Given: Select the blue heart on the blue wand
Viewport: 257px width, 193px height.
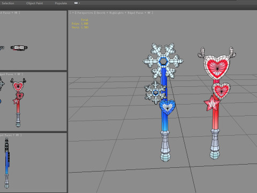Looking at the screenshot, I should pos(167,107).
